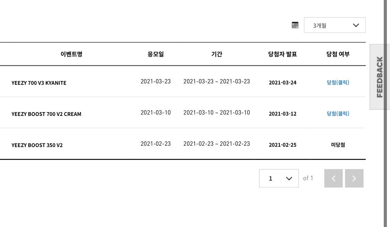
Task: Go to previous page arrow
Action: click(x=333, y=178)
